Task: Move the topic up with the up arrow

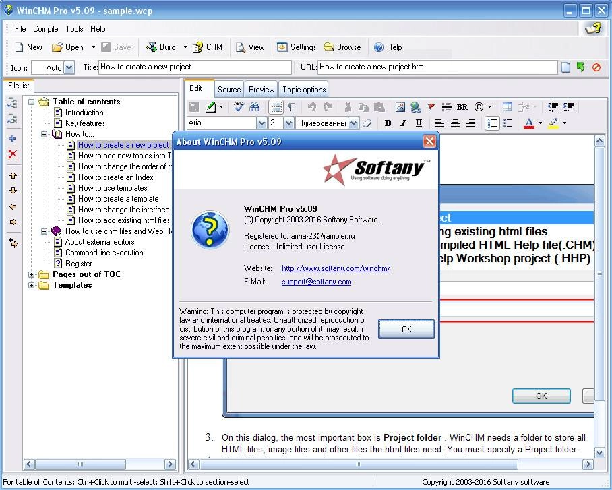Action: [x=13, y=175]
